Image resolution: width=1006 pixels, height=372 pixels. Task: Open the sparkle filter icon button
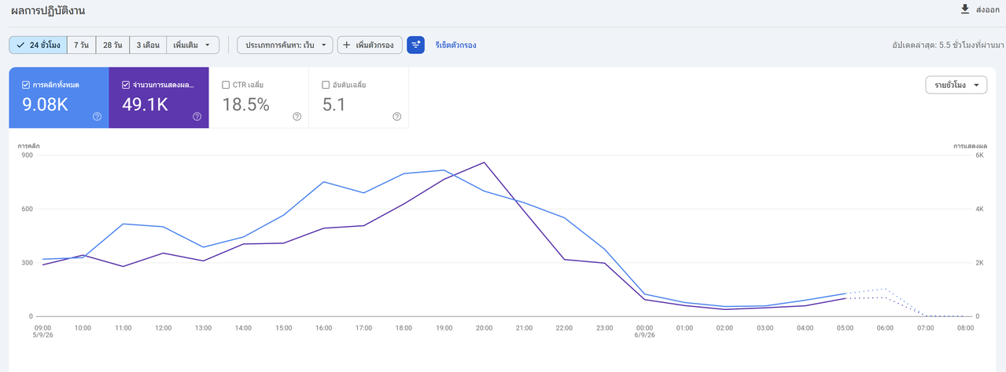415,45
